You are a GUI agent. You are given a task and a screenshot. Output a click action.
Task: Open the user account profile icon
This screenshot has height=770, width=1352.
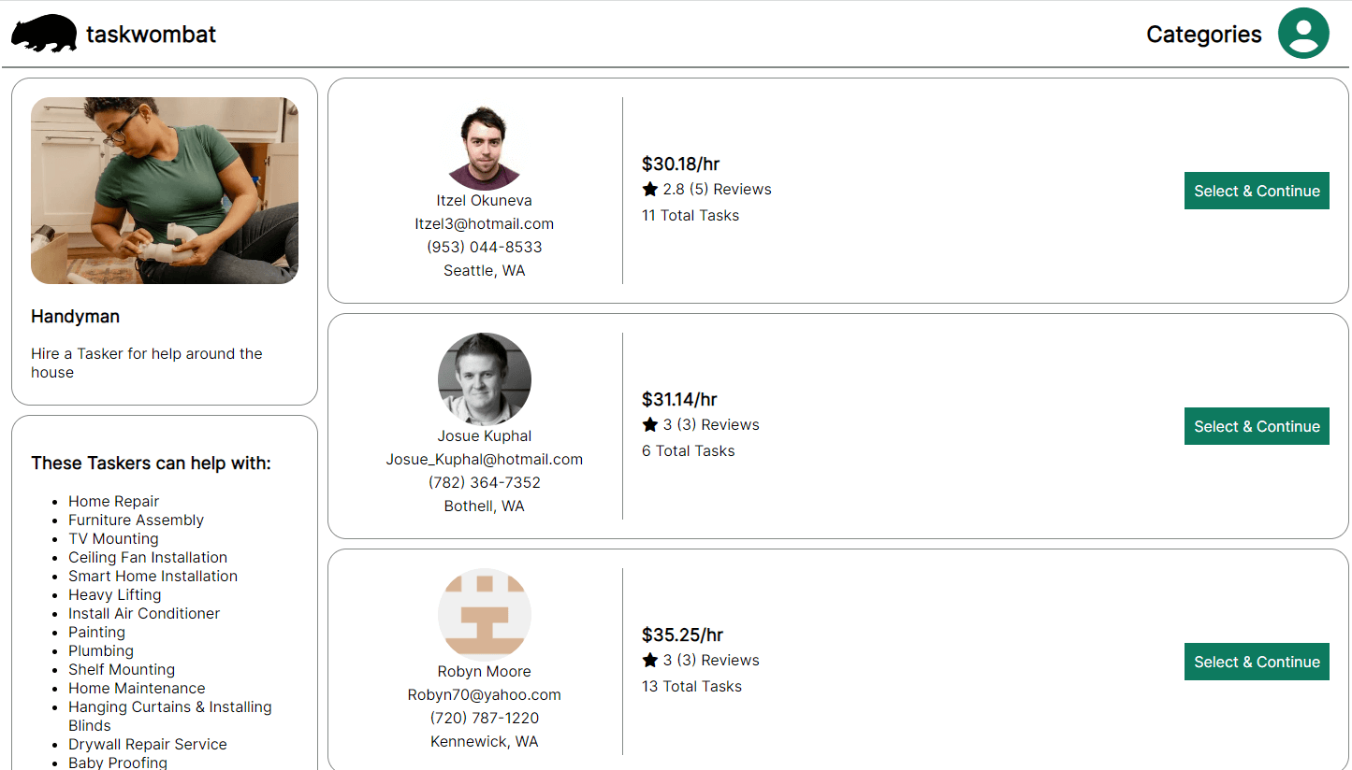click(1303, 34)
